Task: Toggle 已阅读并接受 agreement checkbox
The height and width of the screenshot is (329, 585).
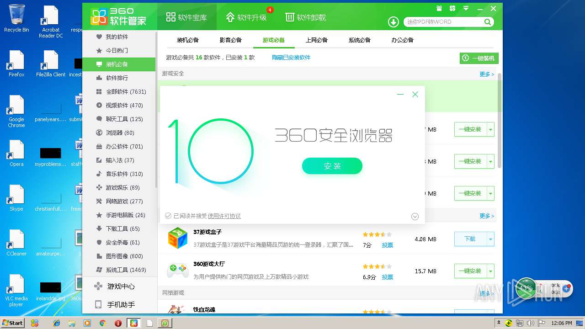Action: [x=168, y=216]
